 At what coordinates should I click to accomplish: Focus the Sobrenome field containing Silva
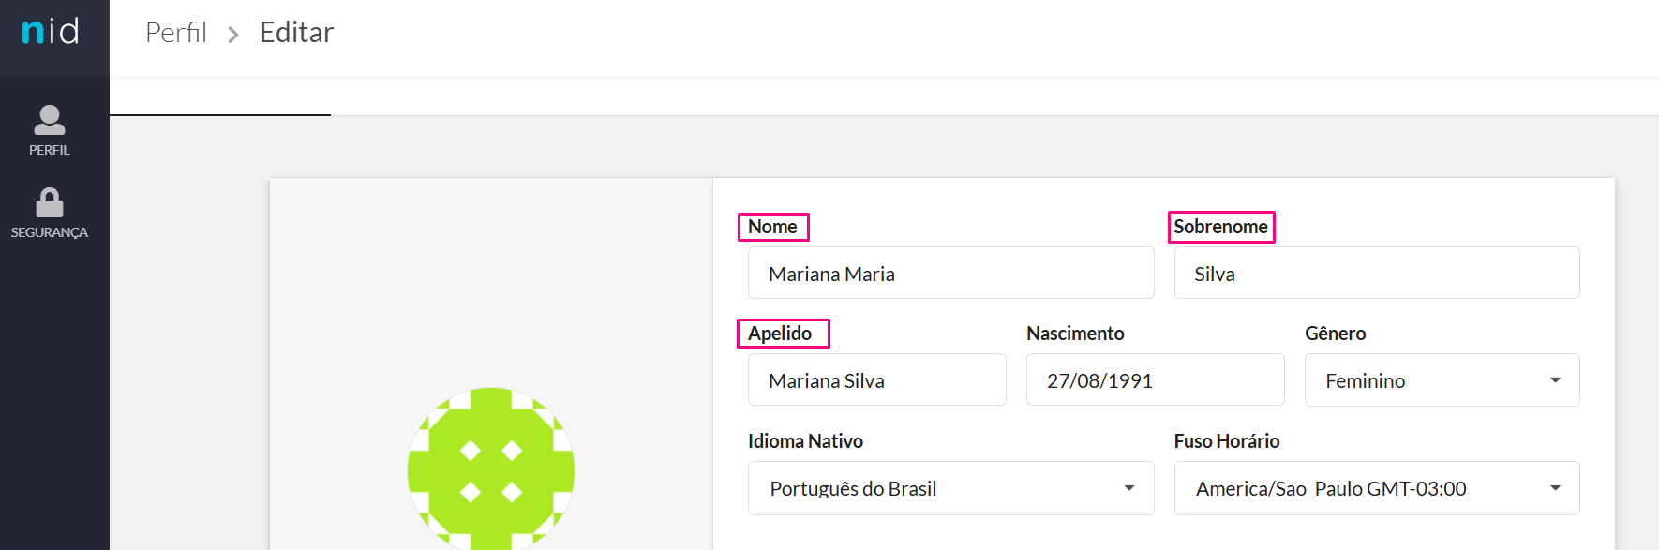[x=1377, y=274]
